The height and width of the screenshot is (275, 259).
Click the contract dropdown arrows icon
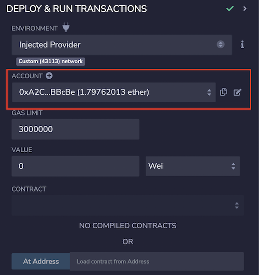[x=237, y=206]
